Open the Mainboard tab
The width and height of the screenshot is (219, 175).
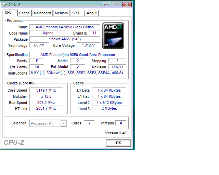tap(42, 13)
